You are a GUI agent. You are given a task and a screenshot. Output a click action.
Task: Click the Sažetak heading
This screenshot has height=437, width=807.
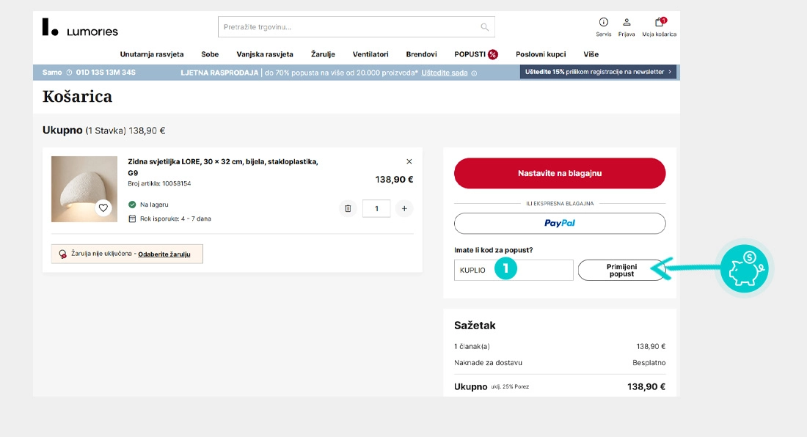click(x=475, y=326)
